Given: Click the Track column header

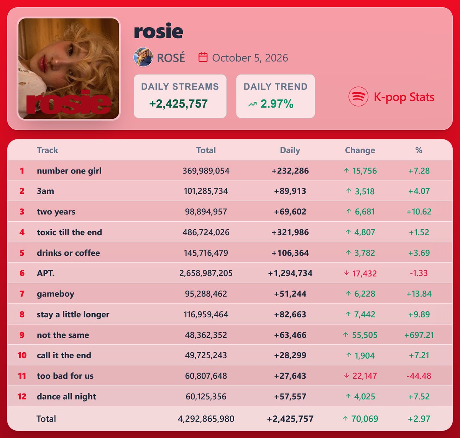Looking at the screenshot, I should tap(48, 150).
